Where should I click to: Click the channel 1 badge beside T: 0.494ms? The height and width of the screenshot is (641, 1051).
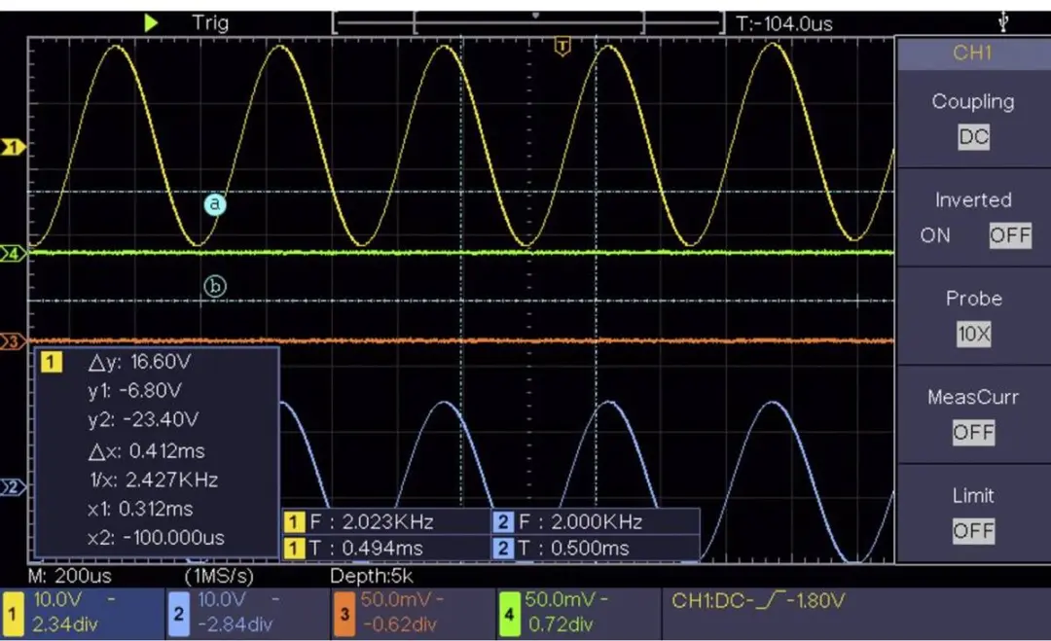coord(294,549)
